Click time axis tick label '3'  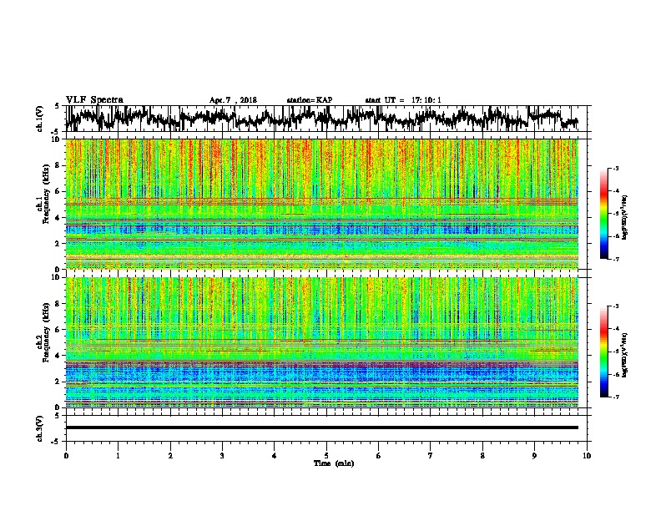click(x=222, y=456)
